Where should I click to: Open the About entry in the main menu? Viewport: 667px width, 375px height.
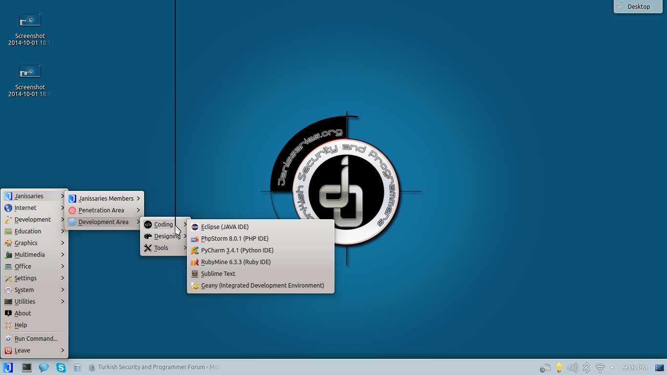tap(35, 313)
